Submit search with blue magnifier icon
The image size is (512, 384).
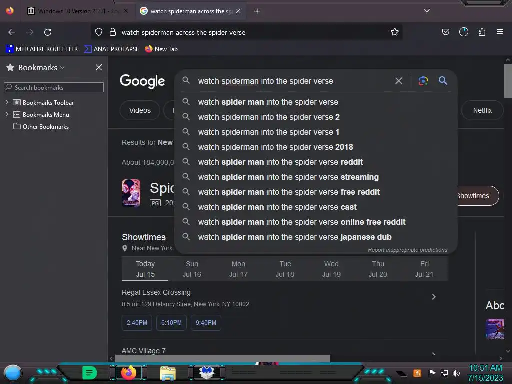[443, 80]
